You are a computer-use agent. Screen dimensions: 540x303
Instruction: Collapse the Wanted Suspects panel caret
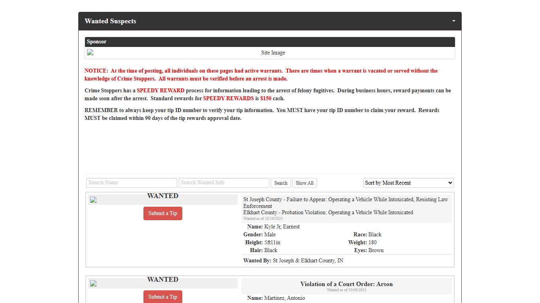[x=453, y=21]
